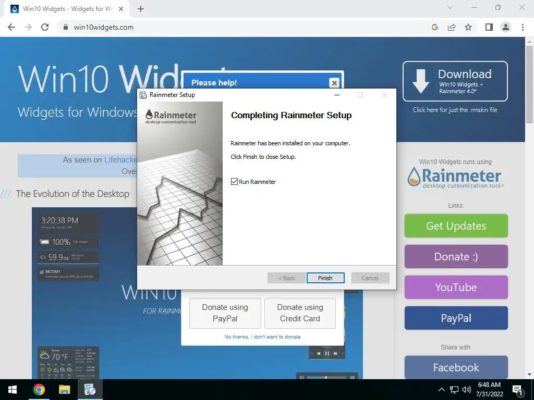Screen dimensions: 534x400
Task: Click the pause button in music widget preview
Action: tap(327, 354)
